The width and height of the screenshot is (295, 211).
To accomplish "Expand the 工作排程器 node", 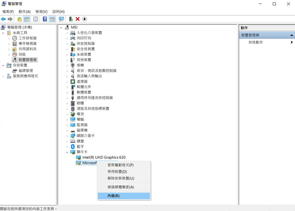I will [9, 38].
